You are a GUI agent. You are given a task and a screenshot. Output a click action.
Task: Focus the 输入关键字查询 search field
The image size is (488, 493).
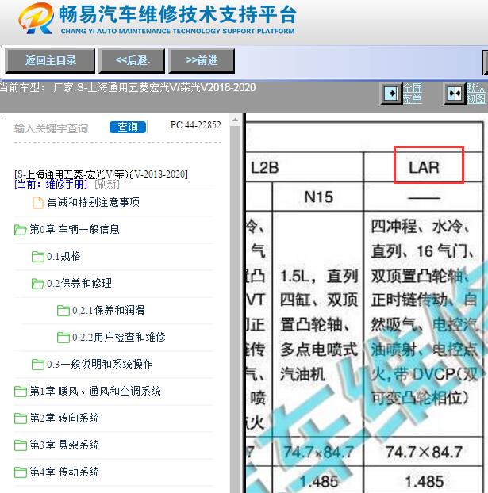[52, 128]
